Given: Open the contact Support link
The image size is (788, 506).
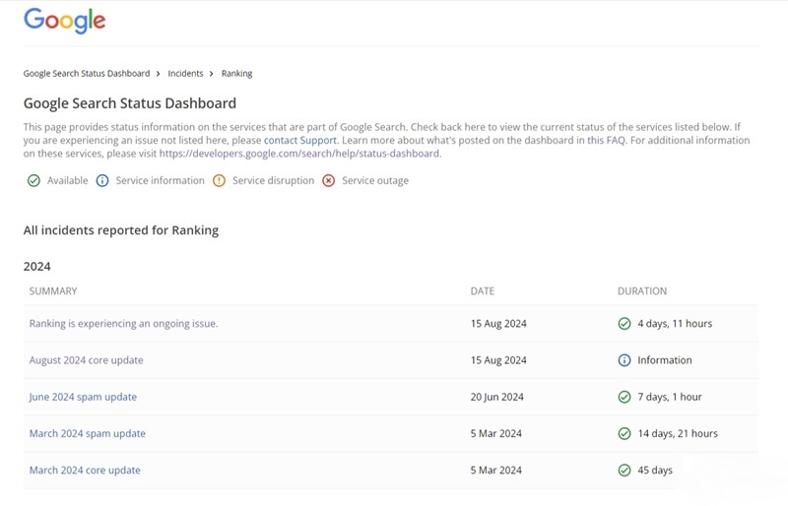Looking at the screenshot, I should (x=300, y=140).
